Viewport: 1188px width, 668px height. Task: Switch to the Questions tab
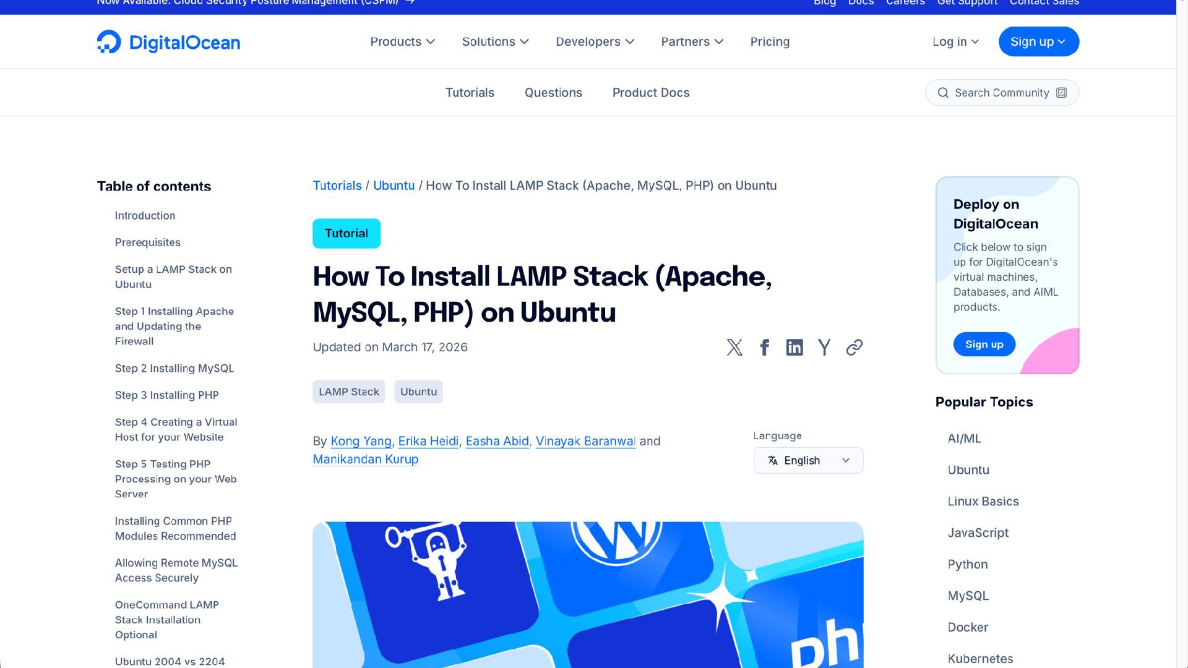[x=553, y=93]
